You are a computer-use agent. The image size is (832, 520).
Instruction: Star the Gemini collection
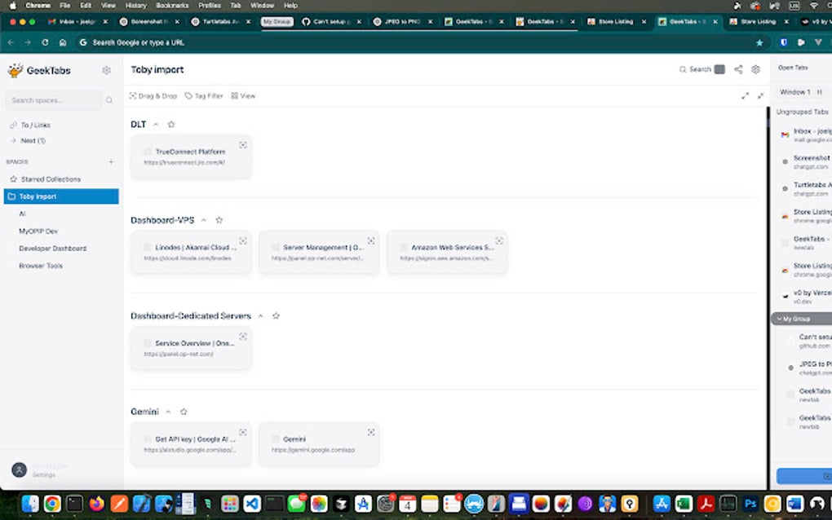pos(184,411)
